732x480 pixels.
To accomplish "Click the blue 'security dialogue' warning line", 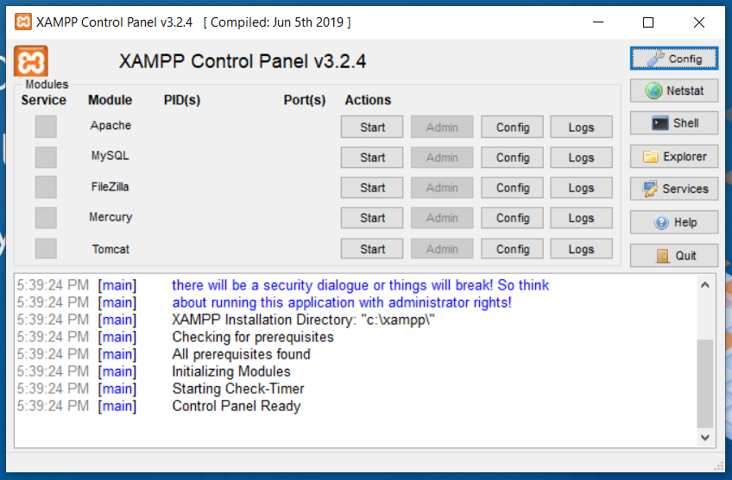I will tap(361, 285).
